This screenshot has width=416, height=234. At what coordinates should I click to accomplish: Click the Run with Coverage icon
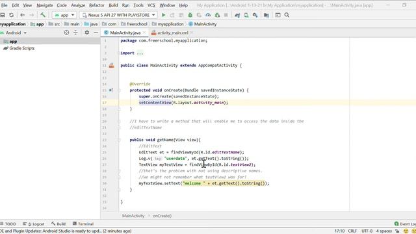pyautogui.click(x=200, y=15)
